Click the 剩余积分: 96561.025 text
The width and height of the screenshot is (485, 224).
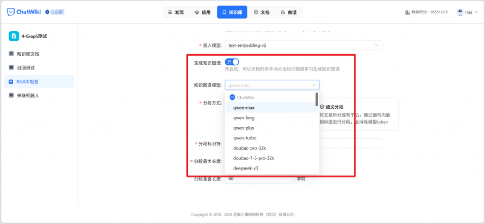[430, 12]
